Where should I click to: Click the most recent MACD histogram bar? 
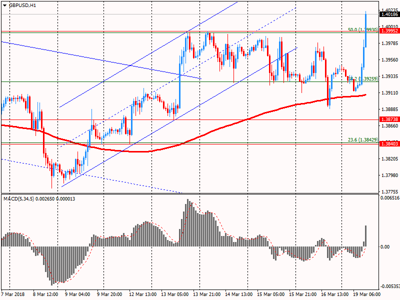coord(366,236)
